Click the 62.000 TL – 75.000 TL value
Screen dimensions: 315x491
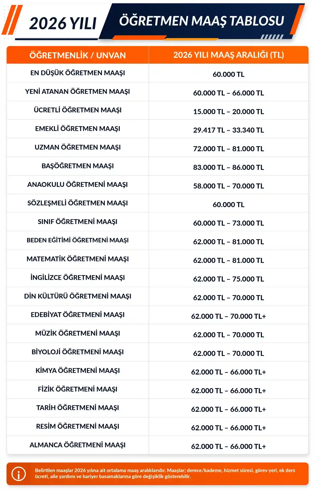(x=229, y=279)
